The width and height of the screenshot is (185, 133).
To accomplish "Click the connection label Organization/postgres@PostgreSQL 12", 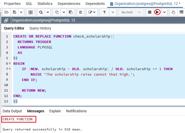I will [44, 20].
